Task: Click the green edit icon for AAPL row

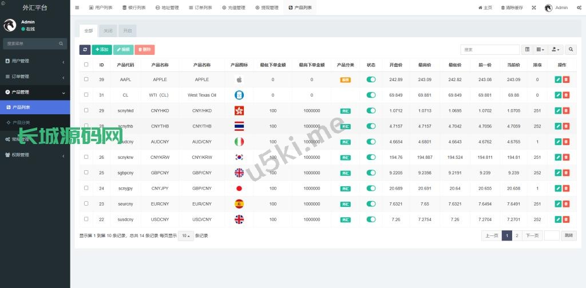Action: [558, 80]
